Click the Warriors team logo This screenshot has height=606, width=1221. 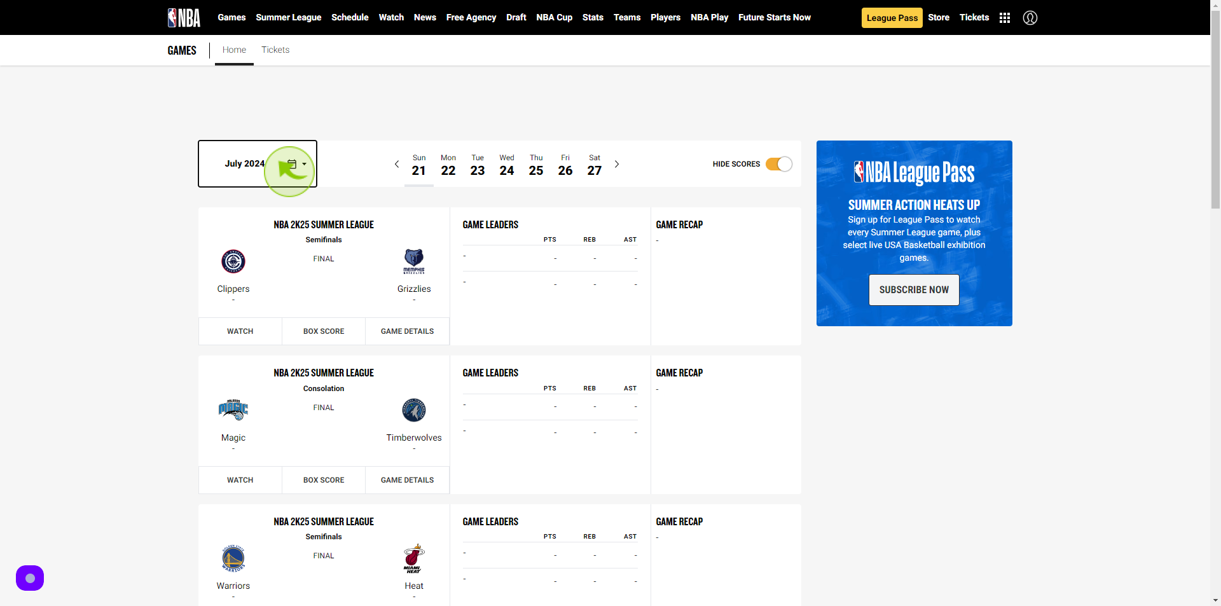pyautogui.click(x=233, y=558)
